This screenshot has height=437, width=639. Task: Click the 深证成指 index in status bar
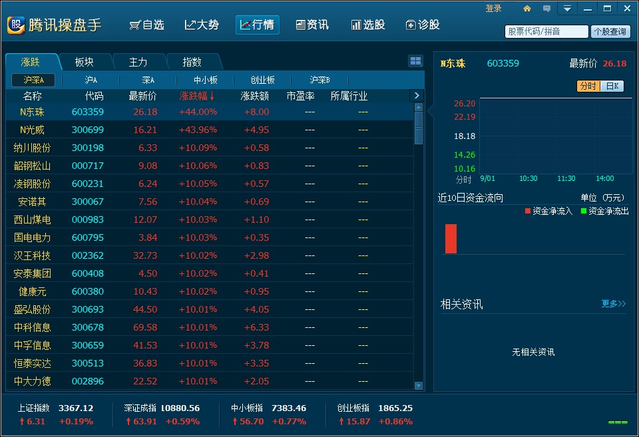tap(162, 414)
